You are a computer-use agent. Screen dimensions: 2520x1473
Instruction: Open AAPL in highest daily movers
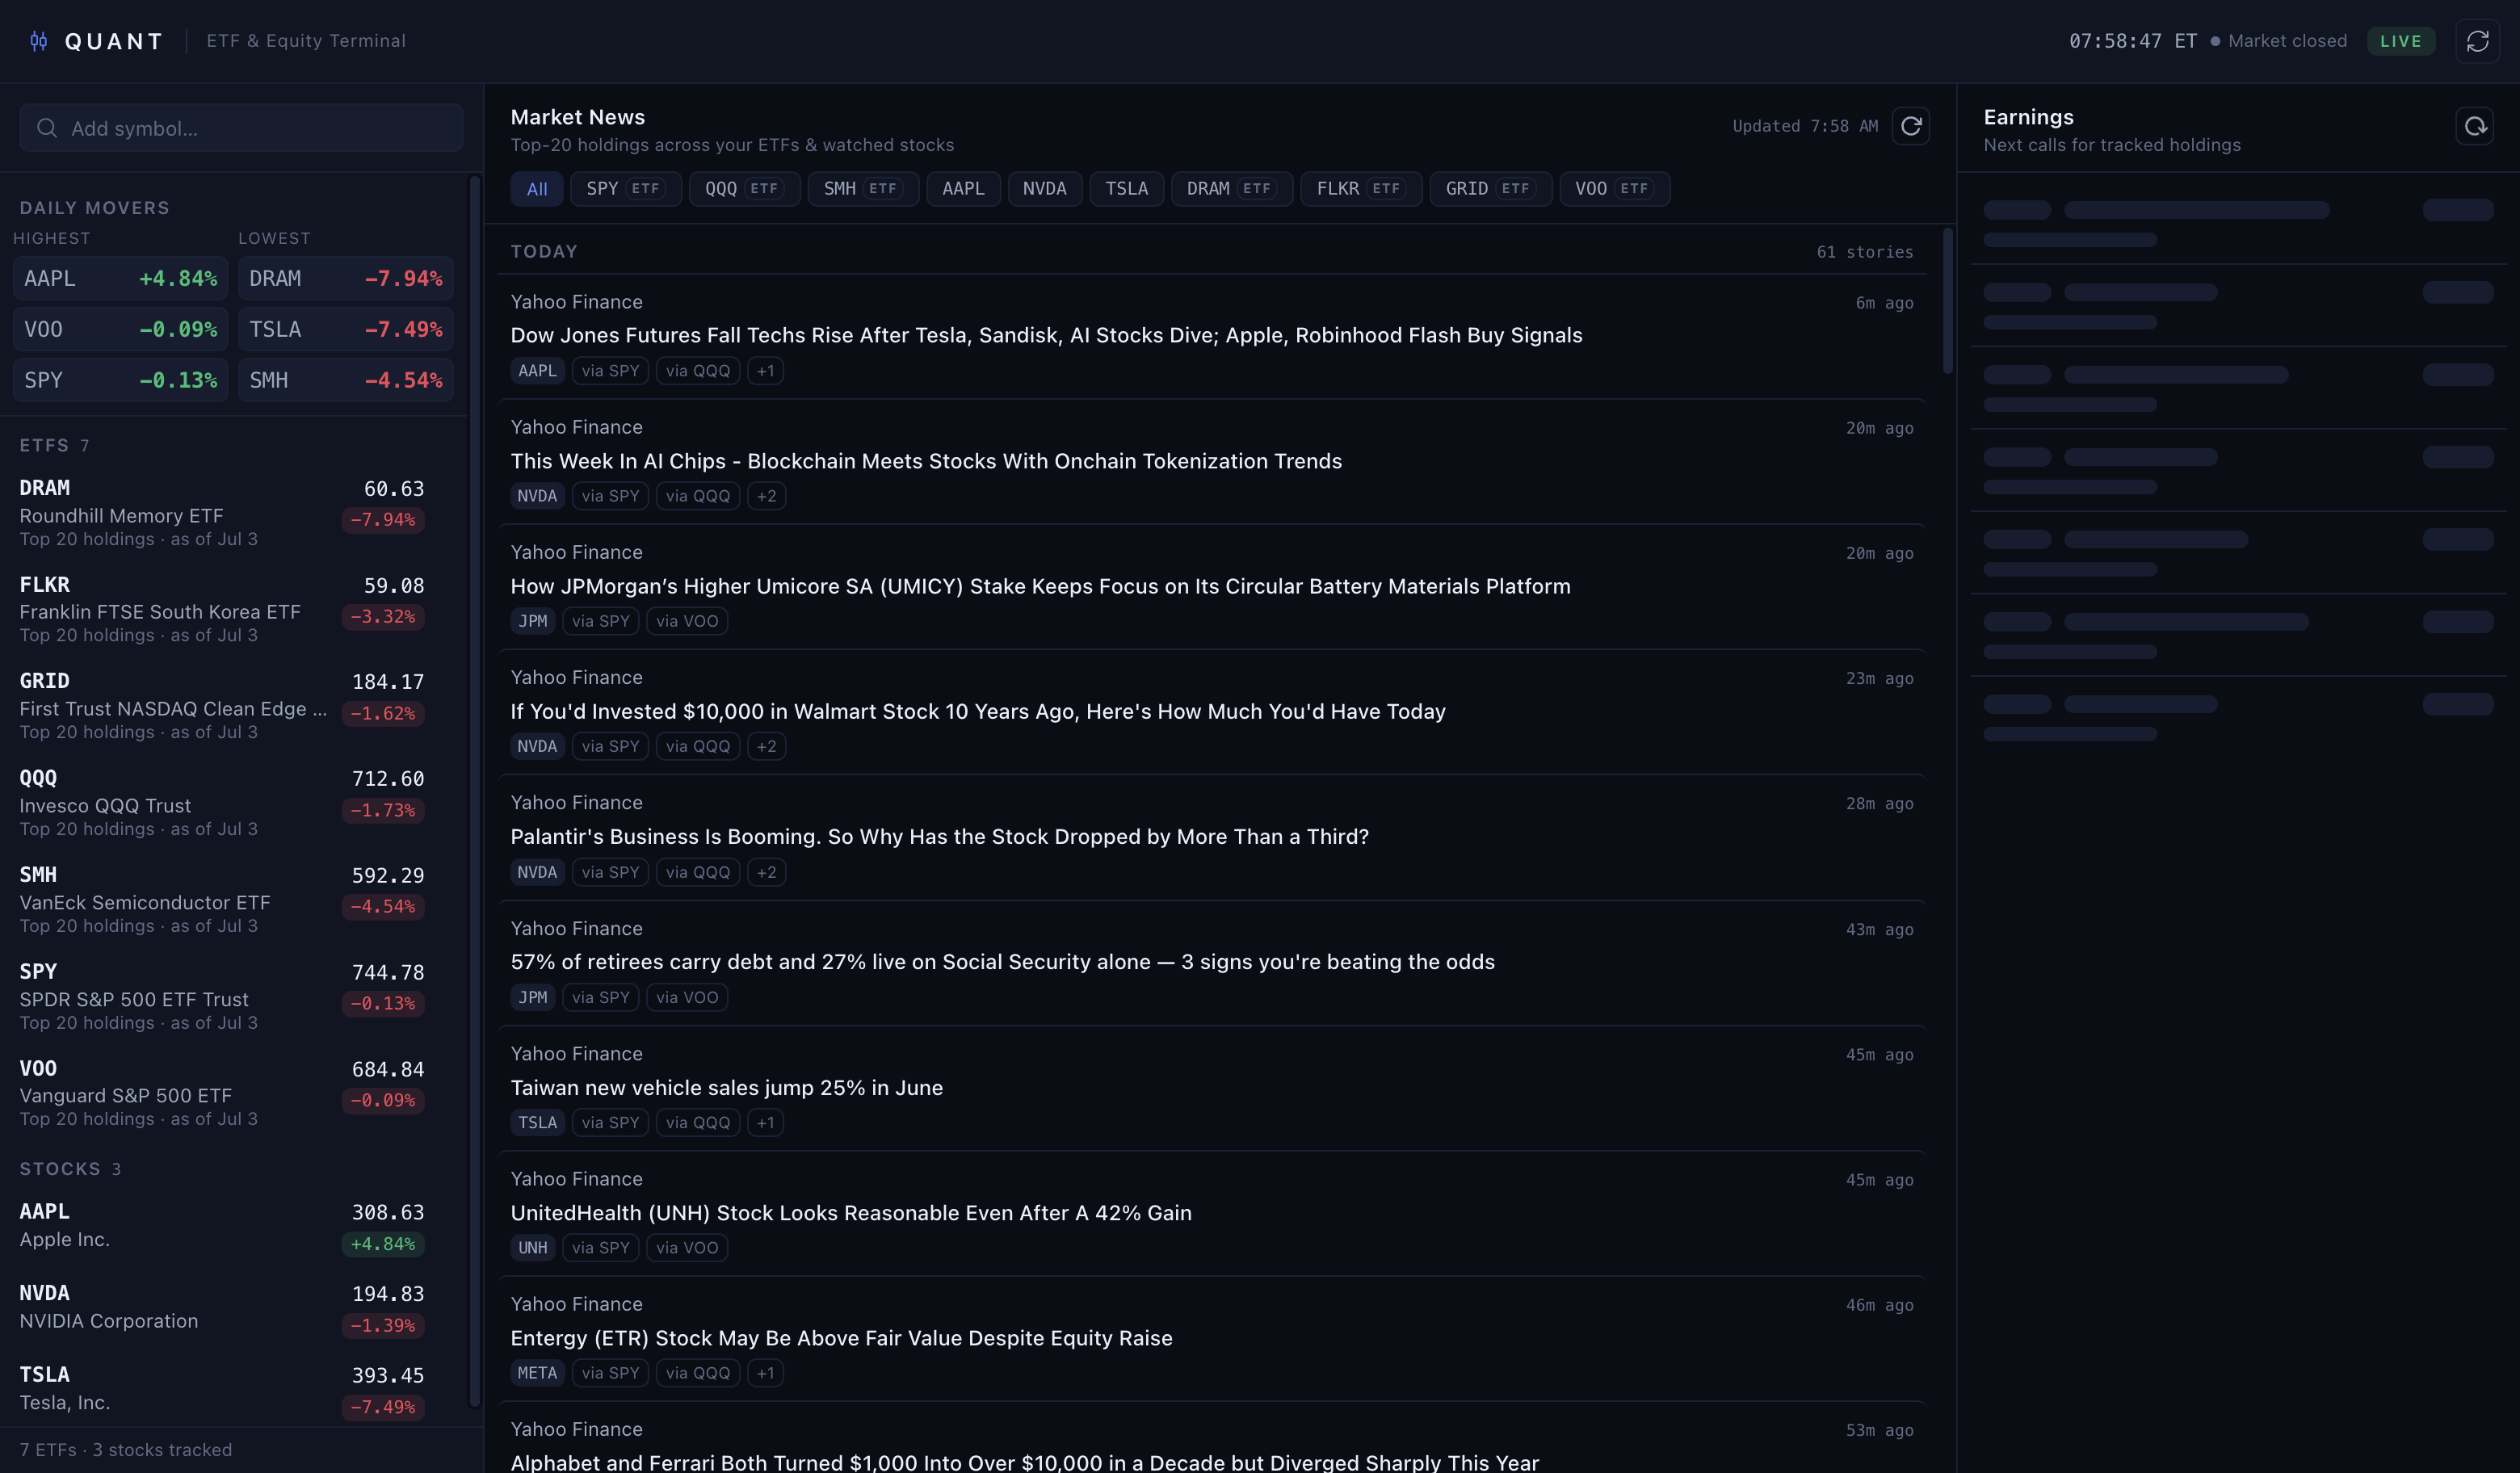click(120, 279)
